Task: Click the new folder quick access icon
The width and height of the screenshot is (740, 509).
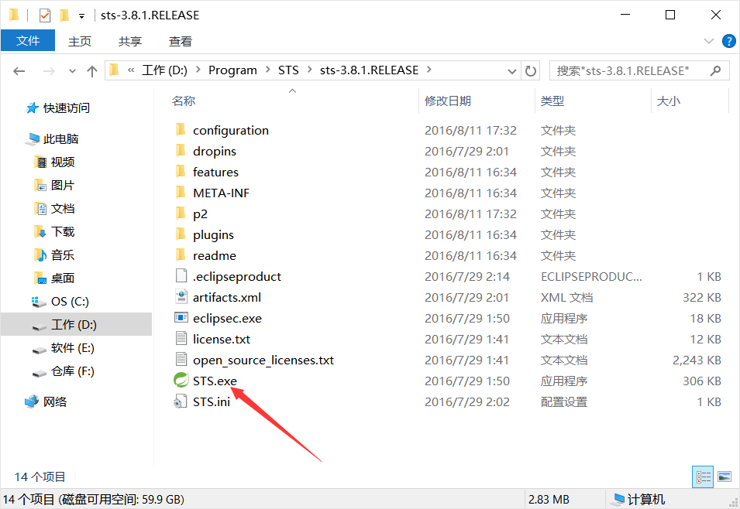Action: click(64, 15)
